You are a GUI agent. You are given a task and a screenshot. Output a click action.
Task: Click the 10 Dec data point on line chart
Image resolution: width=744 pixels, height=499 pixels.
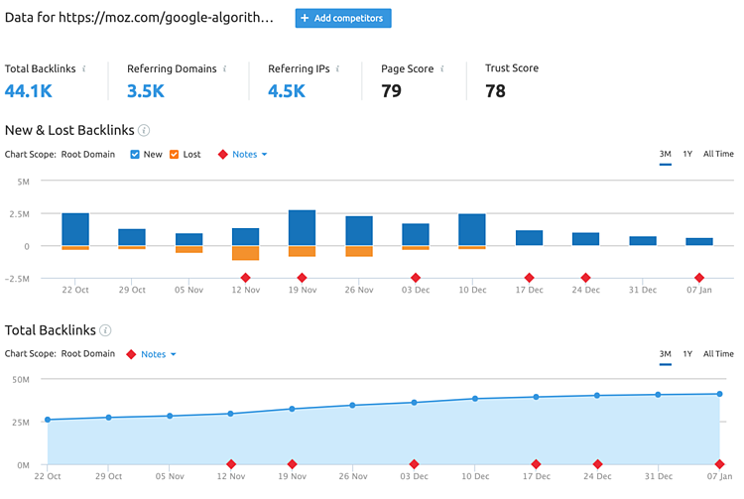[475, 399]
